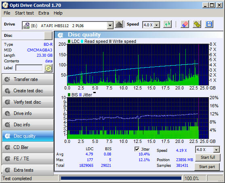Open the Start test menu
This screenshot has width=225, height=183.
coord(24,13)
